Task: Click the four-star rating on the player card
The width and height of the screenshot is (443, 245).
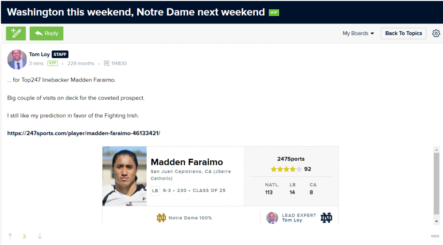Action: (286, 169)
